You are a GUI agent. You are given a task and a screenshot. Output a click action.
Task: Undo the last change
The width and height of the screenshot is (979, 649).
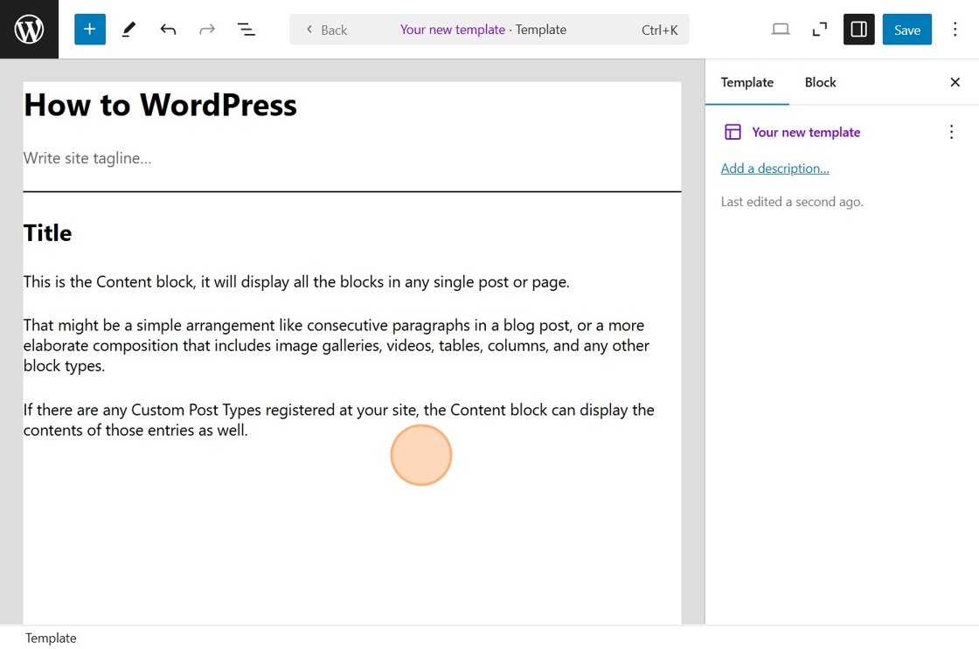[168, 30]
